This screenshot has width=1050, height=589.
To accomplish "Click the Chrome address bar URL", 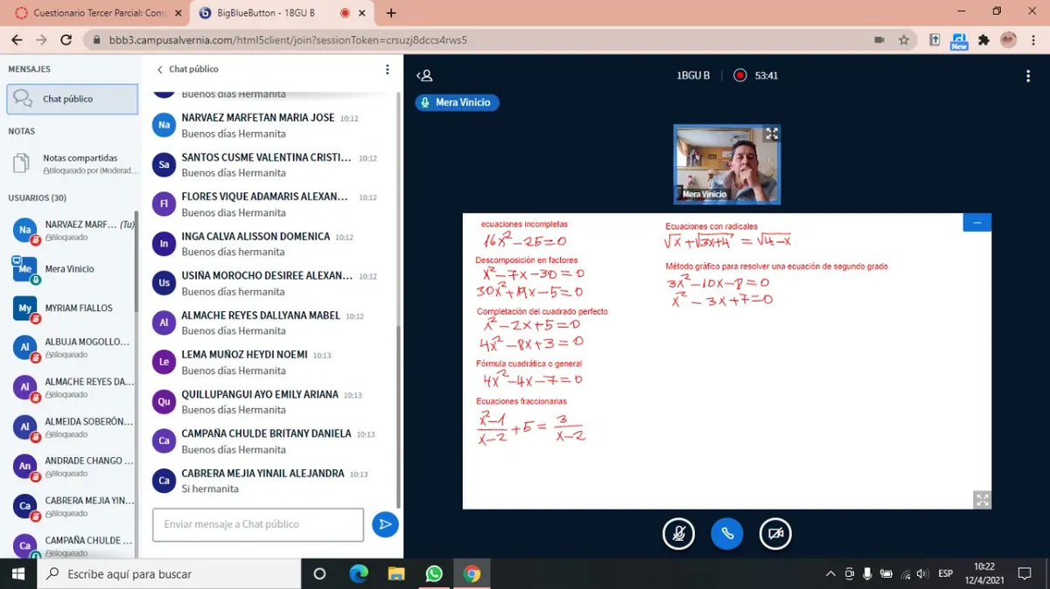I will click(x=288, y=39).
